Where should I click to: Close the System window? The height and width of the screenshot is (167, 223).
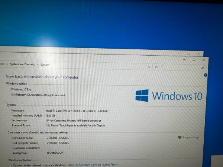[x=203, y=60]
